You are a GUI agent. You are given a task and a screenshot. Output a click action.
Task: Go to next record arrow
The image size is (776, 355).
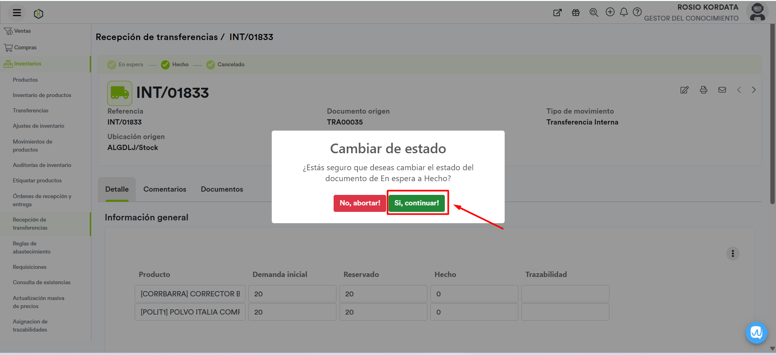click(753, 90)
